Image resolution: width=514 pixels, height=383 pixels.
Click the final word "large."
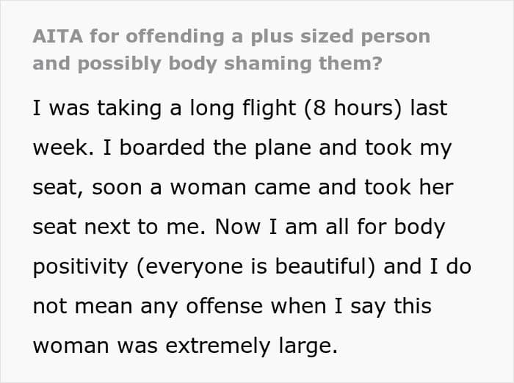coord(301,346)
